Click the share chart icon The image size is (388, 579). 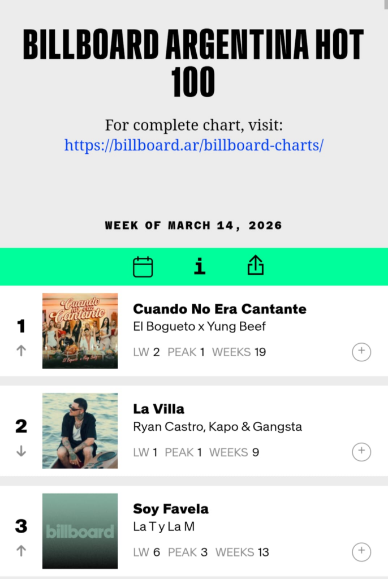pos(256,265)
